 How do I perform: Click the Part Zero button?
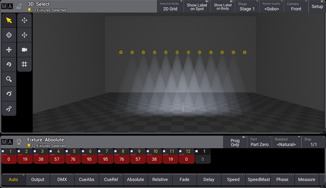pyautogui.click(x=259, y=142)
